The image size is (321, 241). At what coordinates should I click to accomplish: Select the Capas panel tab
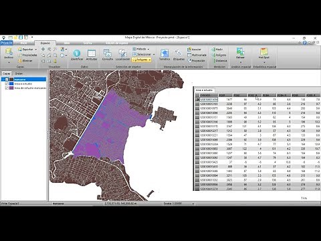tap(6, 74)
